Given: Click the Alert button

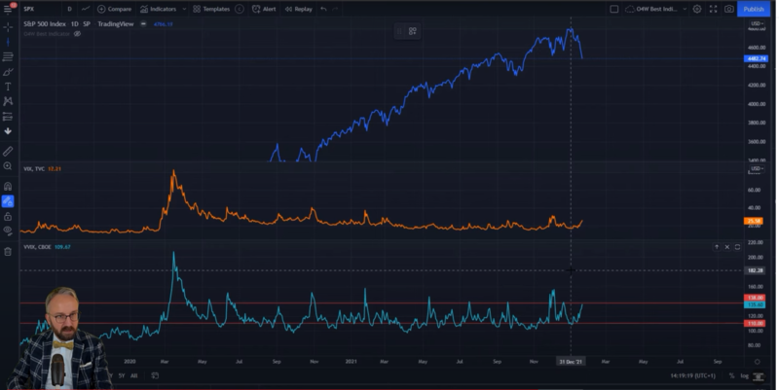Looking at the screenshot, I should [x=263, y=9].
